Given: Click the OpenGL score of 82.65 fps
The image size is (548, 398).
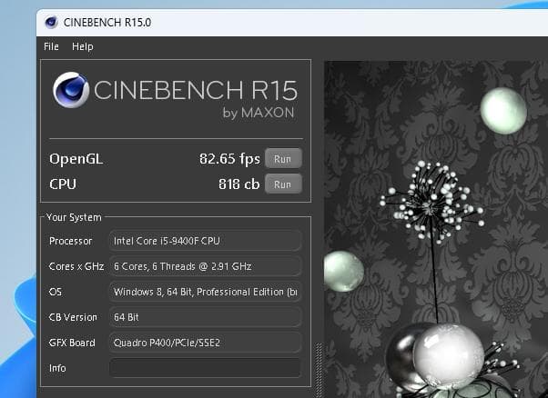Looking at the screenshot, I should pyautogui.click(x=229, y=159).
